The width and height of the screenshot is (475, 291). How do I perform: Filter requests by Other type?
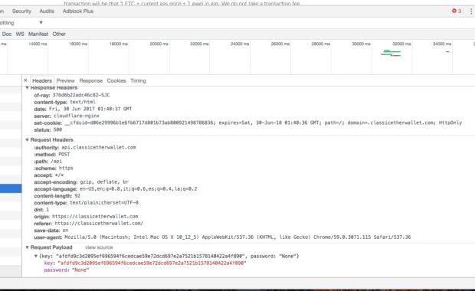[59, 34]
